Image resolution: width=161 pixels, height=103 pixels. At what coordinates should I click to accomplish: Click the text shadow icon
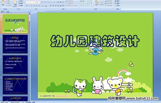pyautogui.click(x=37, y=6)
